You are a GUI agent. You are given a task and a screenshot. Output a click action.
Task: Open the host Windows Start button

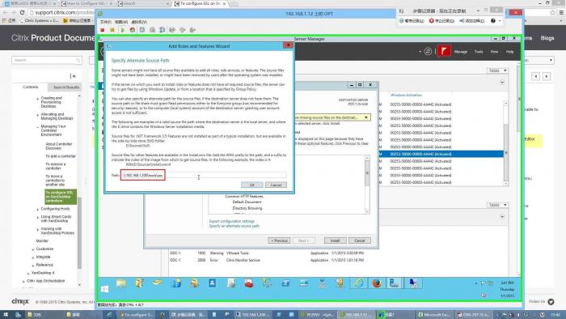pyautogui.click(x=6, y=315)
